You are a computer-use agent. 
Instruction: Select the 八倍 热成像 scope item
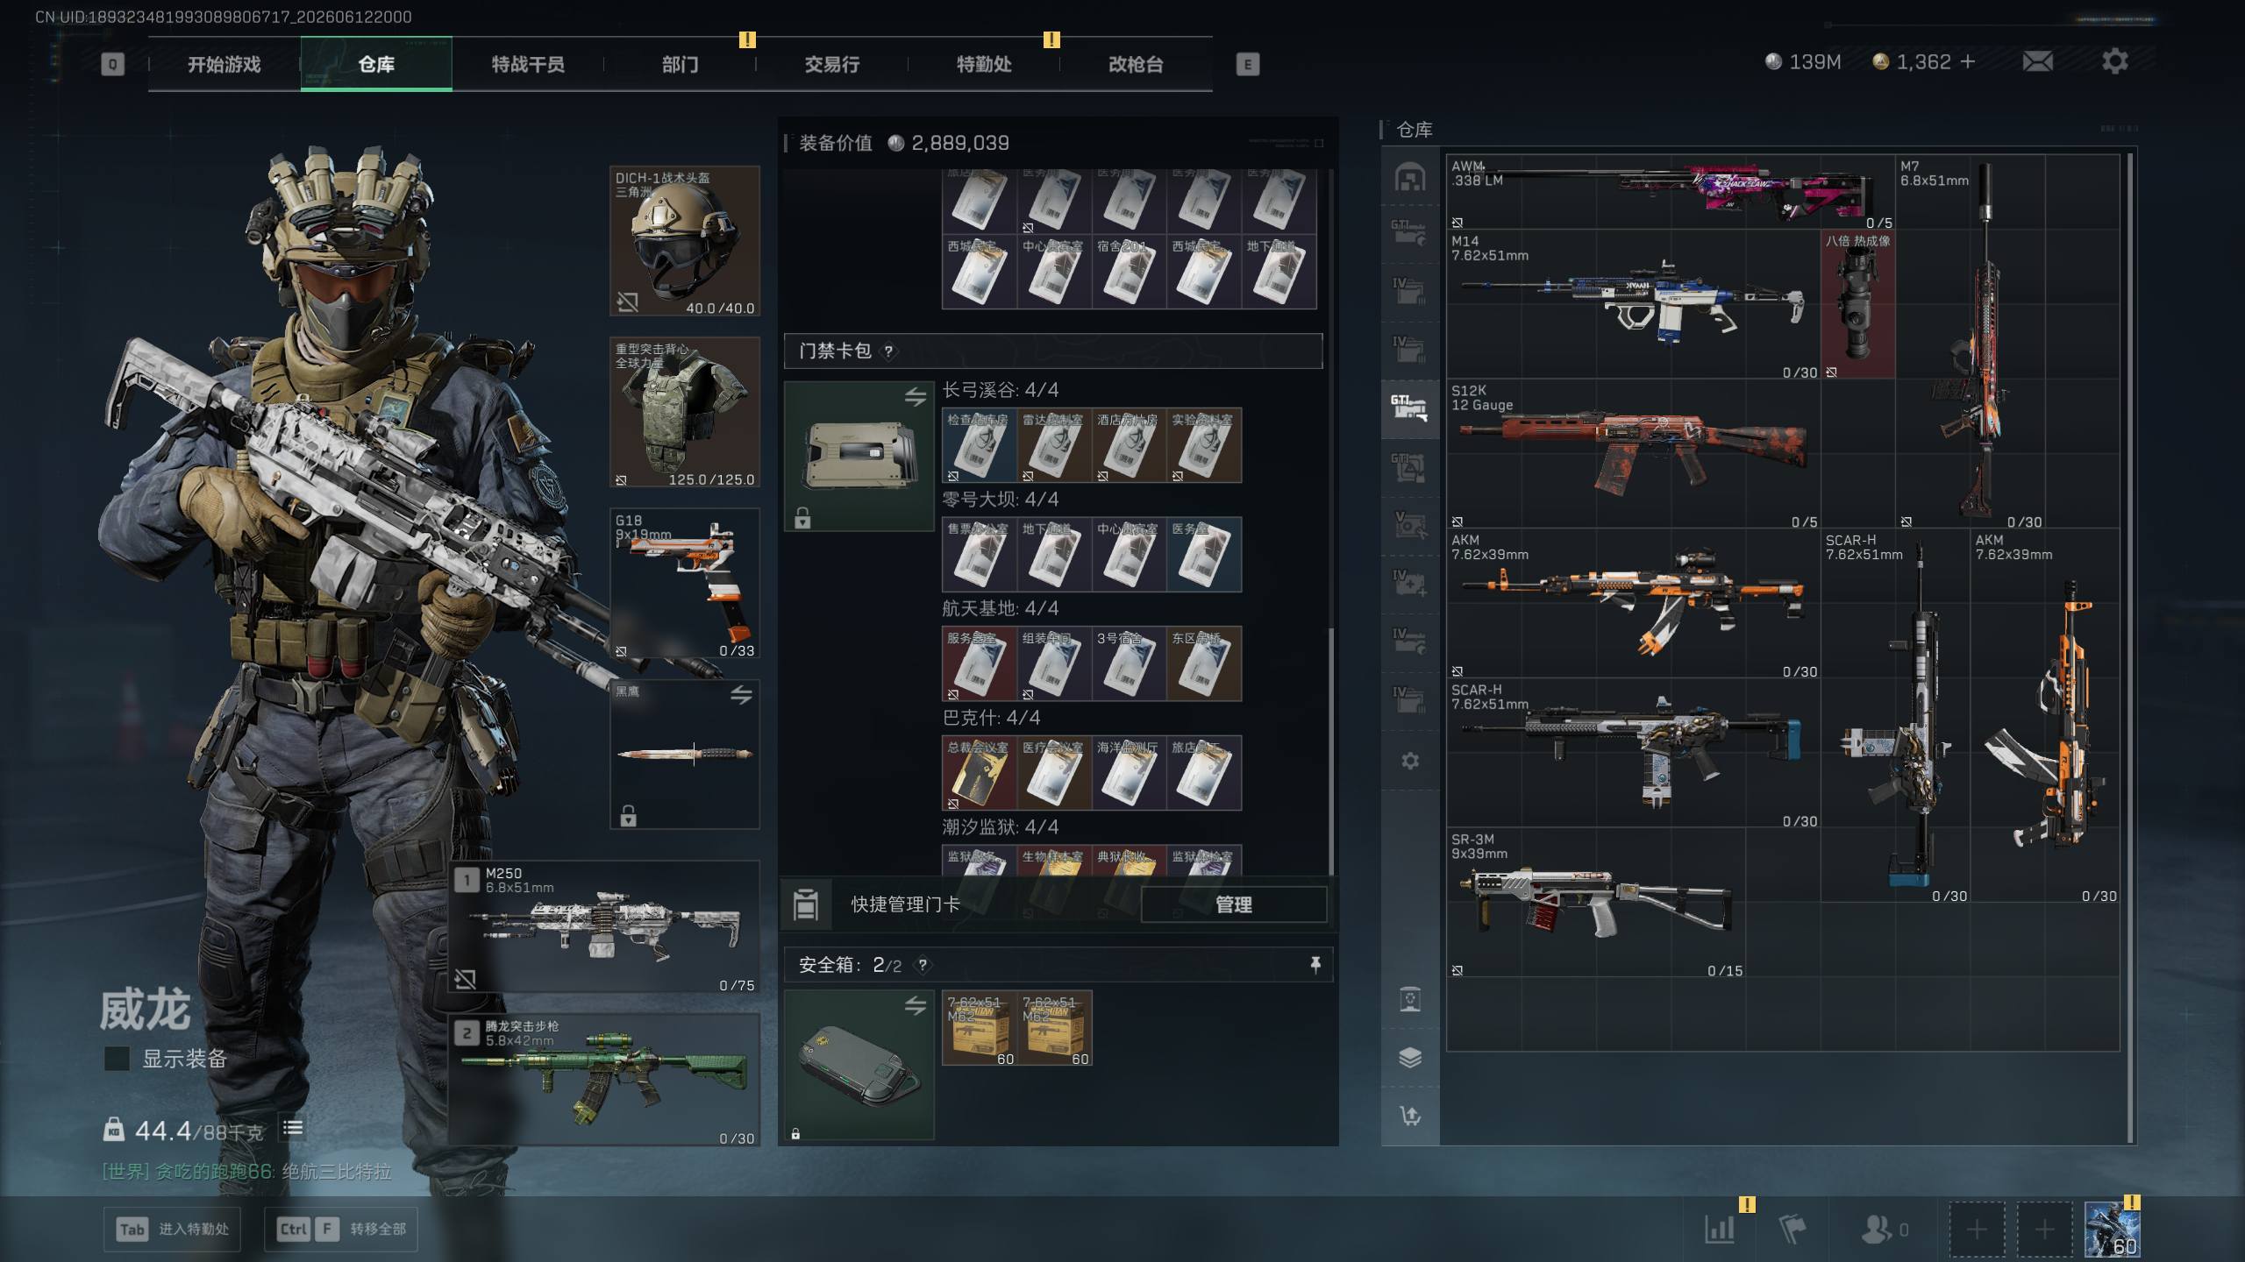1858,305
